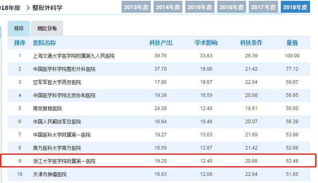The width and height of the screenshot is (318, 183).
Task: Click the 排序 column header
Action: tap(20, 43)
